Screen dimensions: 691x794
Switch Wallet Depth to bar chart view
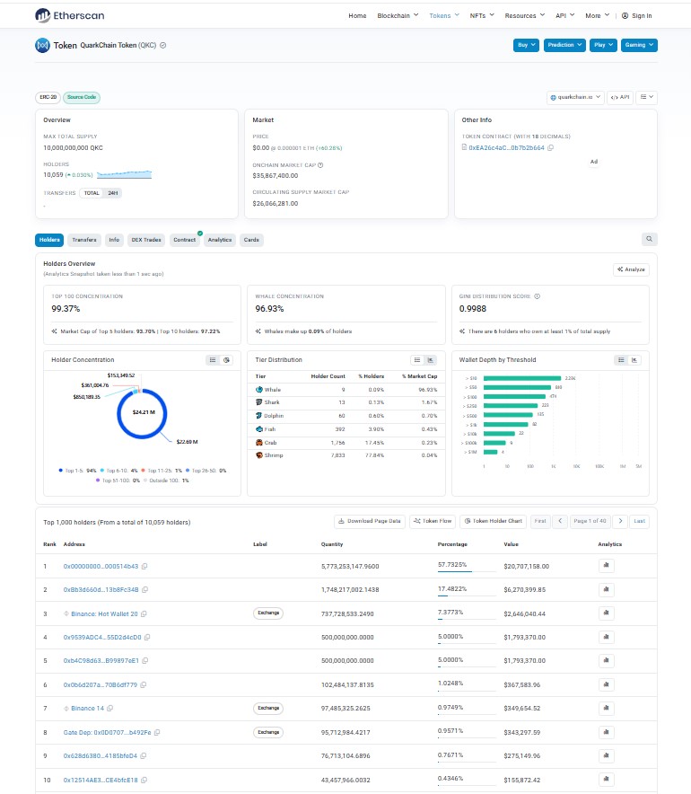pos(634,360)
